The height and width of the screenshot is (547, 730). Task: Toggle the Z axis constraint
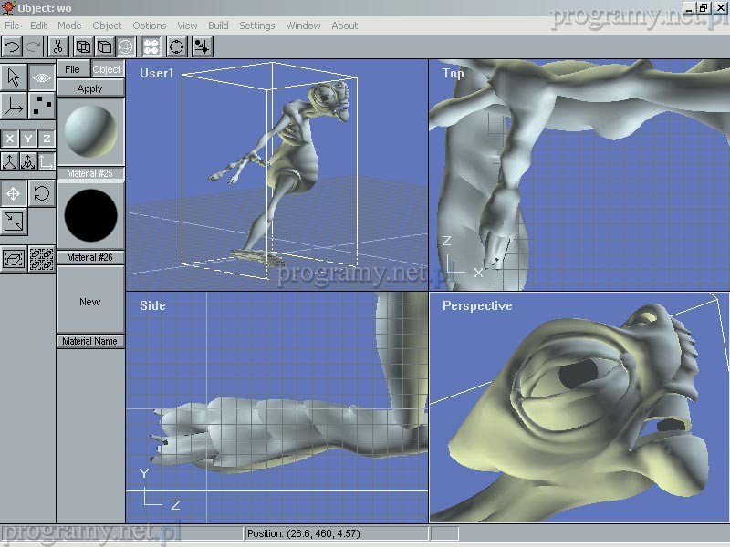click(47, 139)
